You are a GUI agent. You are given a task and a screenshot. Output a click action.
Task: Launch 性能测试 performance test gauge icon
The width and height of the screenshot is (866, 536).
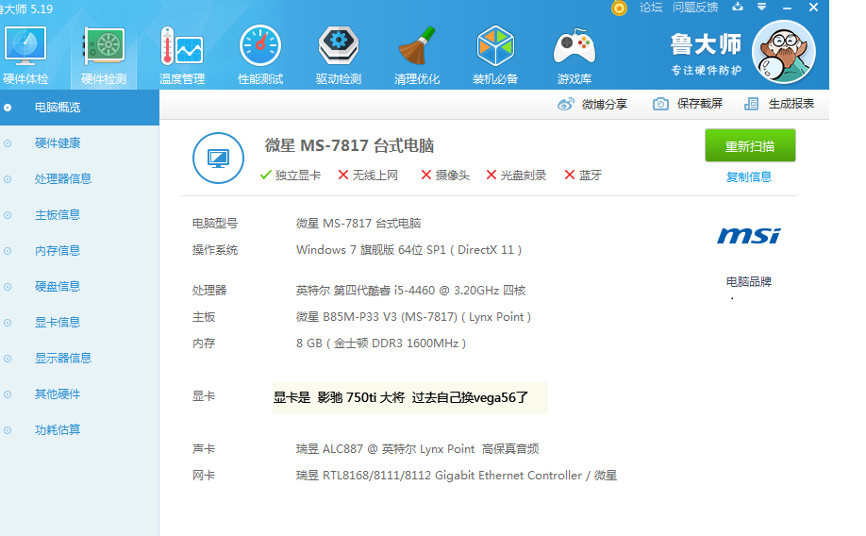click(x=260, y=56)
